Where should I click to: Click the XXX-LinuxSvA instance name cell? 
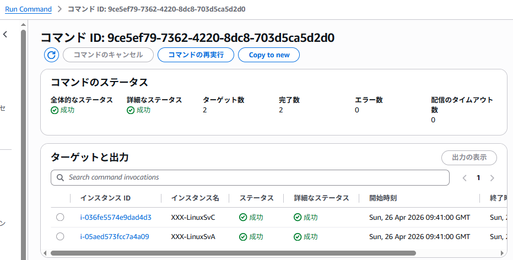(193, 237)
